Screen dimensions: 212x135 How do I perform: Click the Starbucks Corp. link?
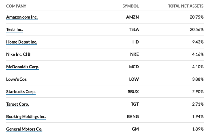21,92
